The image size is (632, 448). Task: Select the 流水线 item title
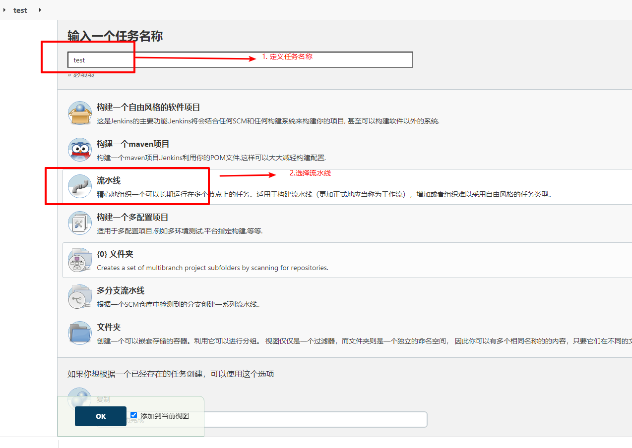pos(109,180)
